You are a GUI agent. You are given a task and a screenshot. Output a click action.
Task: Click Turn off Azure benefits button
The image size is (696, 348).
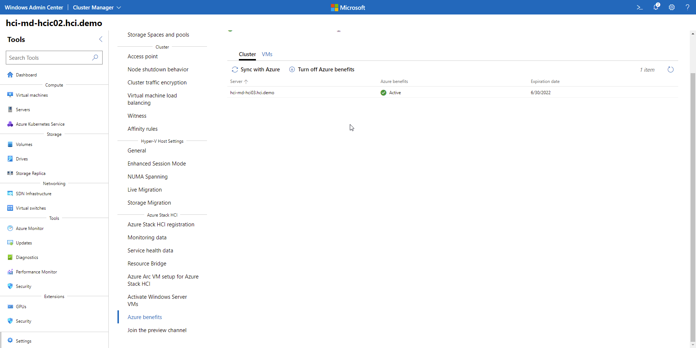322,70
